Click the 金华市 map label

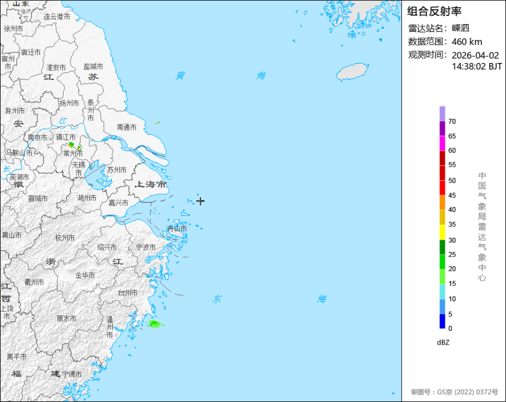(x=85, y=275)
